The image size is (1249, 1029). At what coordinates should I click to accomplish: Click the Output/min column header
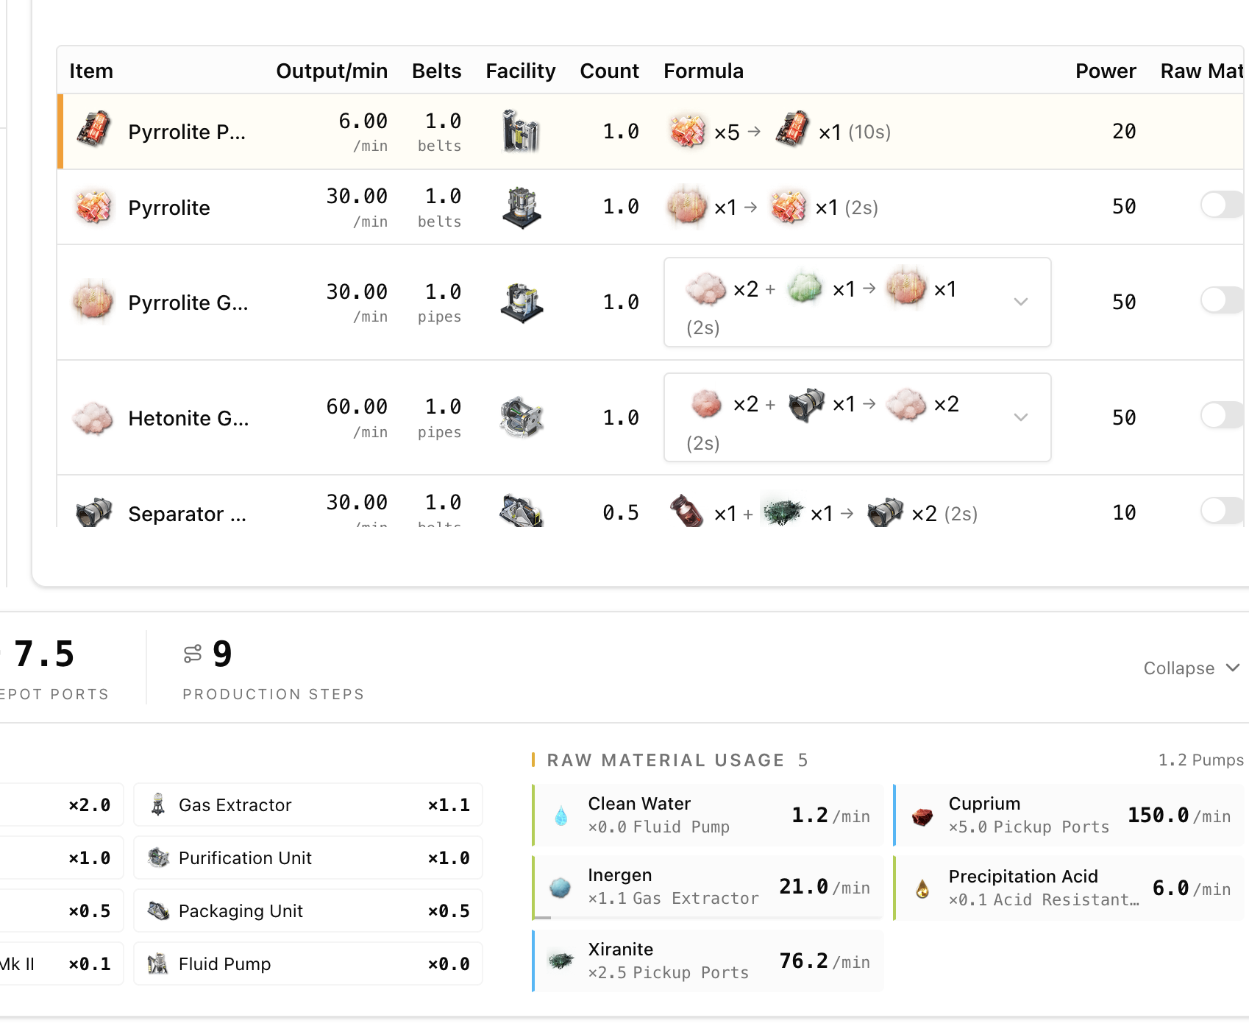point(332,71)
